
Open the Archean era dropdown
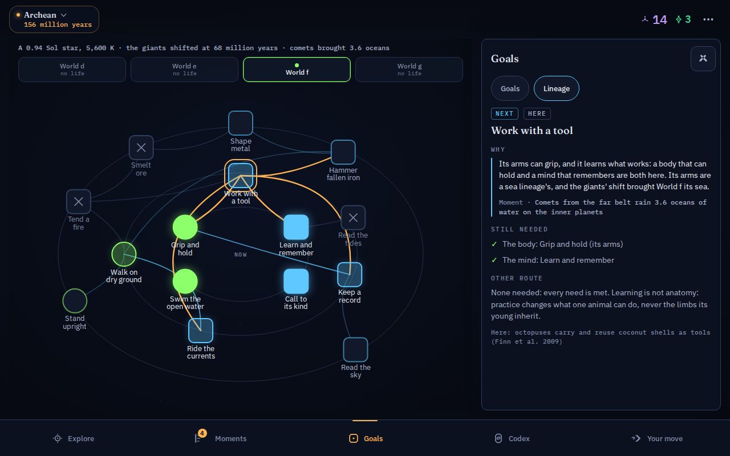pos(54,19)
